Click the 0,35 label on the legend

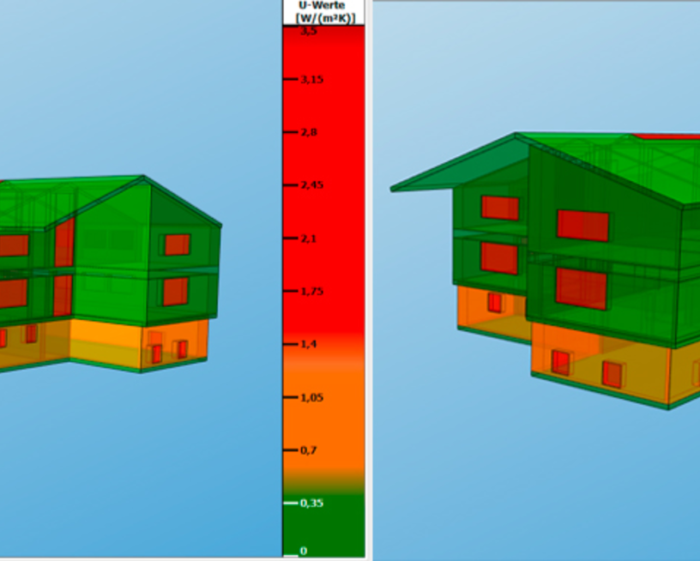pyautogui.click(x=311, y=504)
